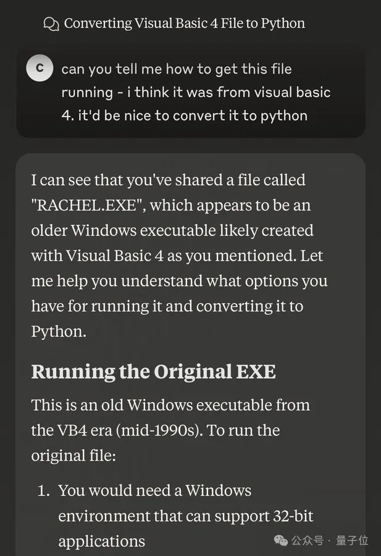Click "older Windows executable likely created" line
This screenshot has width=381, height=556.
(172, 230)
